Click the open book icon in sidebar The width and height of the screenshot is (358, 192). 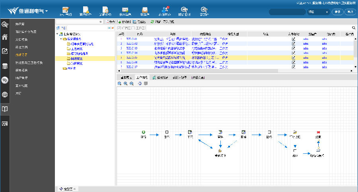[5, 109]
